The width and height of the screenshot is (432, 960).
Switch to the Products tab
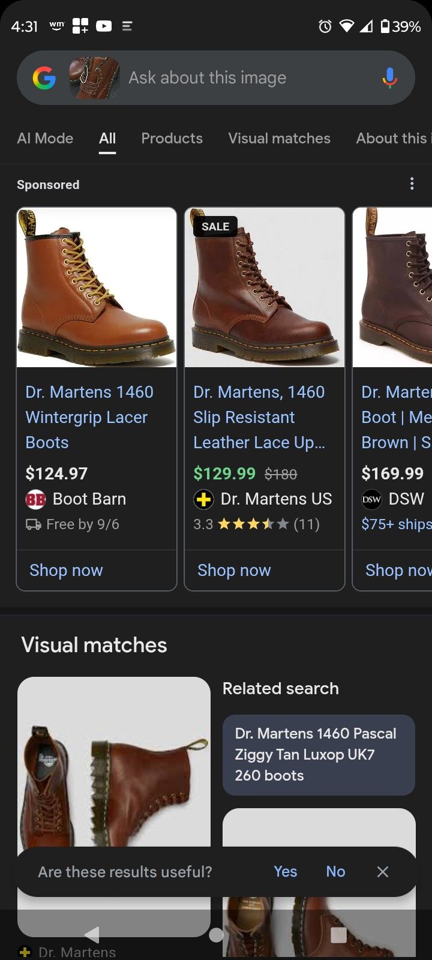pyautogui.click(x=172, y=138)
